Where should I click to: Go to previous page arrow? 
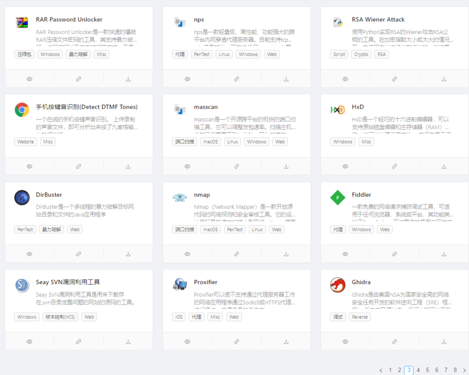point(381,370)
